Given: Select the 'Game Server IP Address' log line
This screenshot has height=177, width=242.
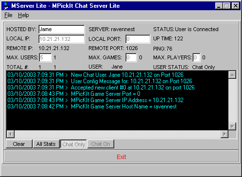Looking at the screenshot, I should coord(95,100).
